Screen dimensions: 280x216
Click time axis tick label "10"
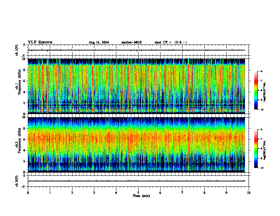point(249,193)
